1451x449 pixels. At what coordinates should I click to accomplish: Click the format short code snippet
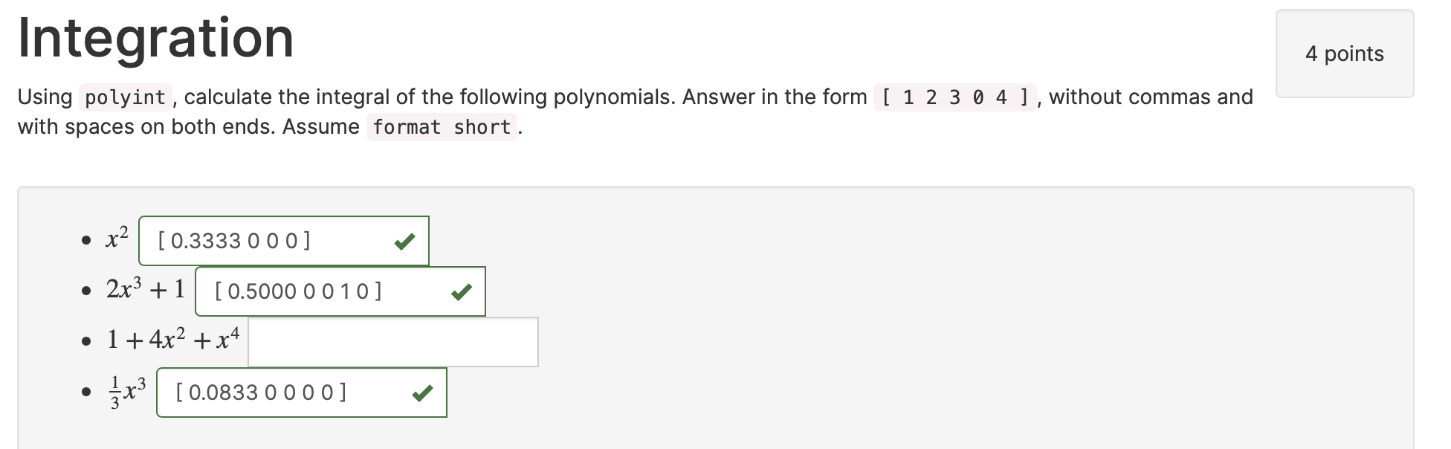coord(441,127)
